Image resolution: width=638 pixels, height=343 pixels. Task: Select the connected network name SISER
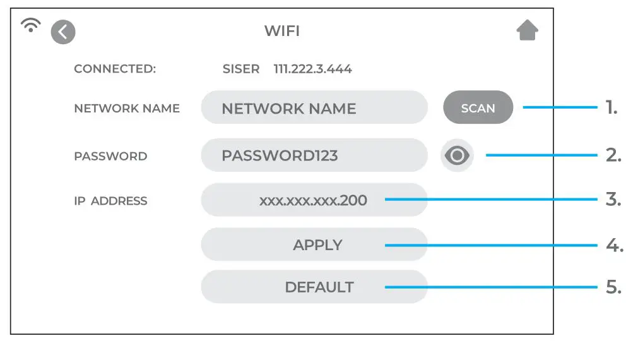click(241, 69)
